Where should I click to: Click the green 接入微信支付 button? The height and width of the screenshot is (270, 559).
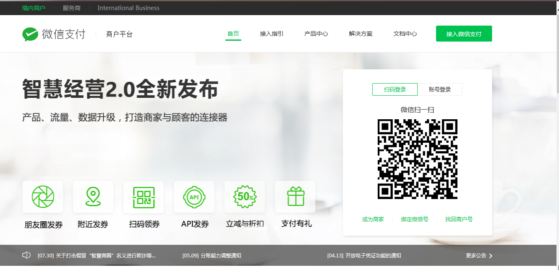pos(464,34)
